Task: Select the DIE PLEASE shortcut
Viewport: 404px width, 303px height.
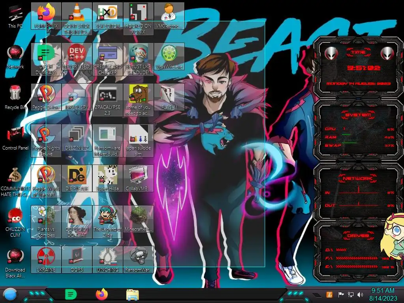Action: coord(77,179)
